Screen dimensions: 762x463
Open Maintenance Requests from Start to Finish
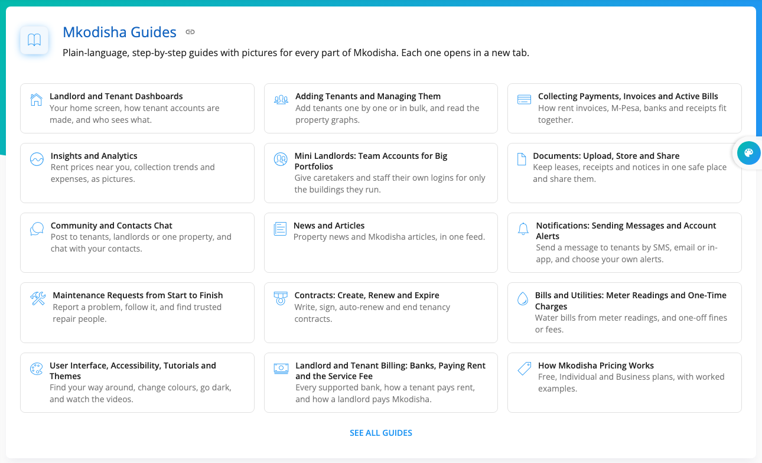click(x=138, y=295)
